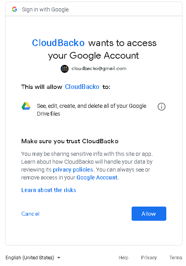Click CloudBacko link in 'This will allow' line
Viewport: 186px width, 266px height.
click(x=82, y=87)
